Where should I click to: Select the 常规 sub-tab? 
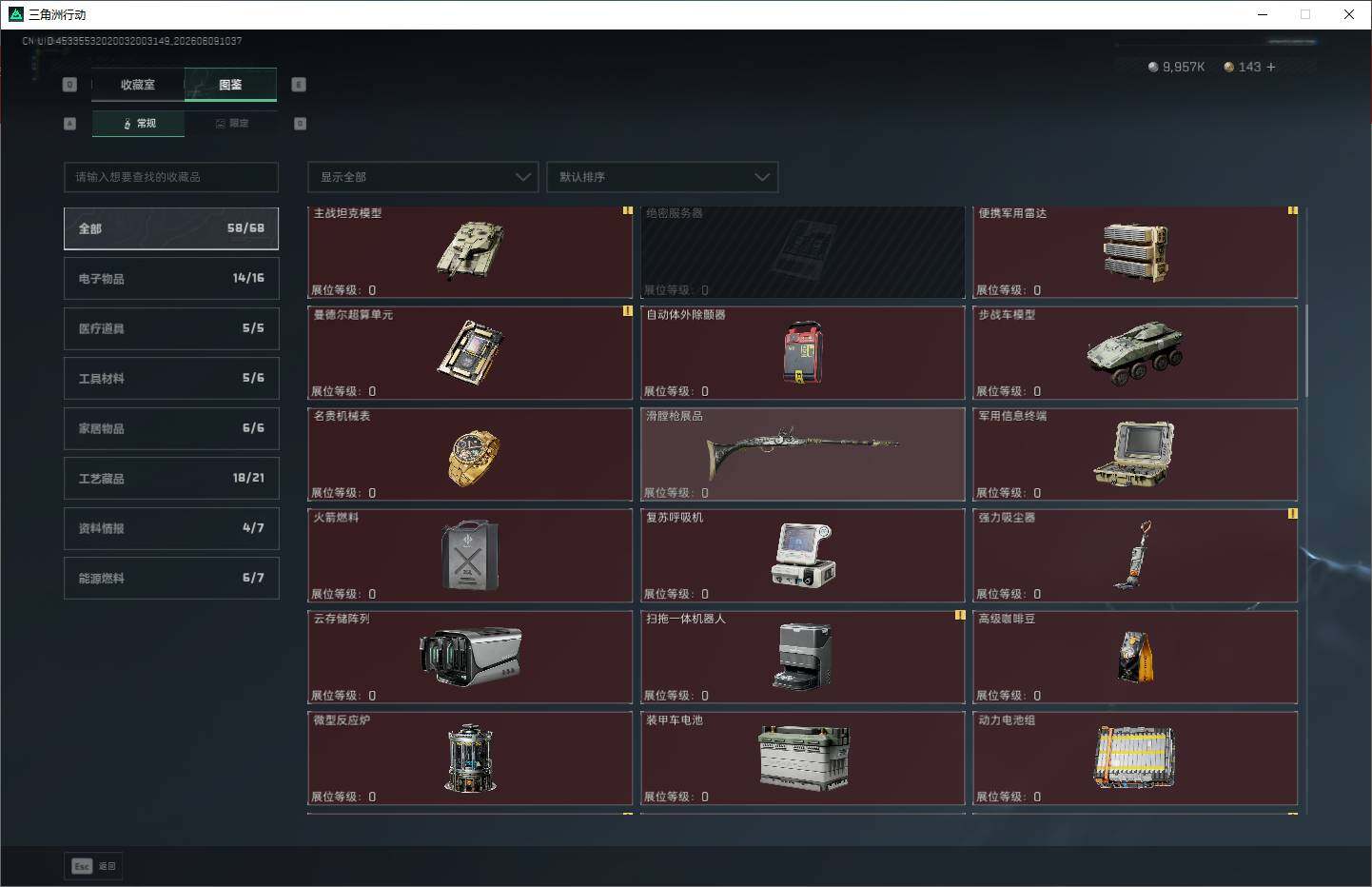139,124
